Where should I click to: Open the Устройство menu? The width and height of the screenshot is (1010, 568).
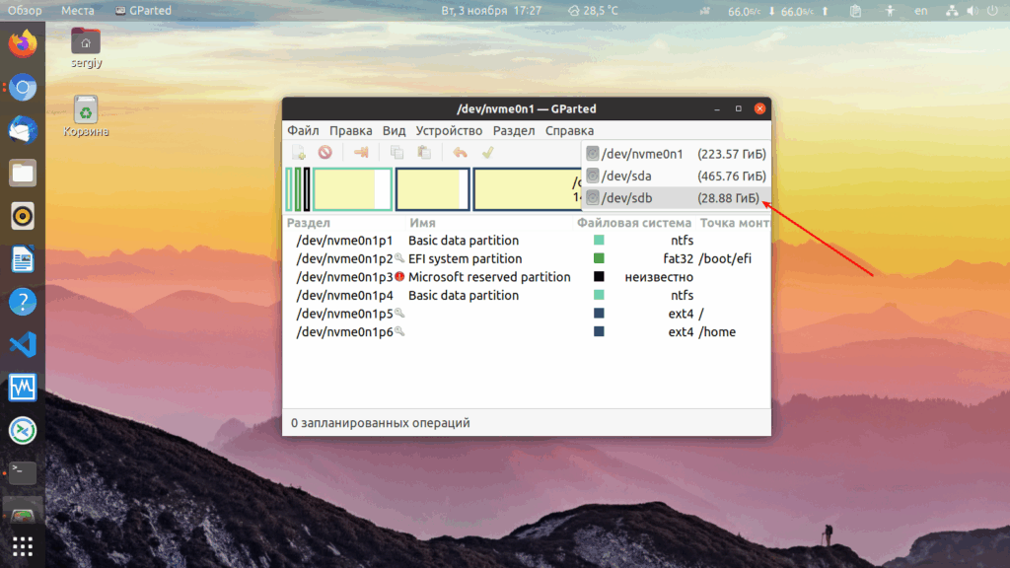pyautogui.click(x=449, y=131)
